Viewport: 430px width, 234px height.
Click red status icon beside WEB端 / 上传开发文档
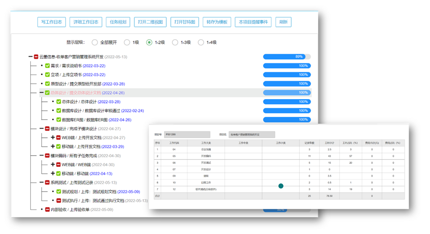coord(58,138)
